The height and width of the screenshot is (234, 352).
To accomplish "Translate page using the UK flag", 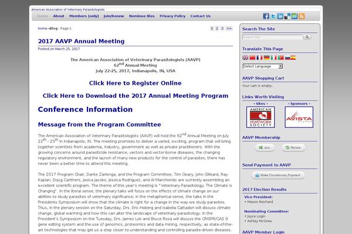I will tap(245, 57).
